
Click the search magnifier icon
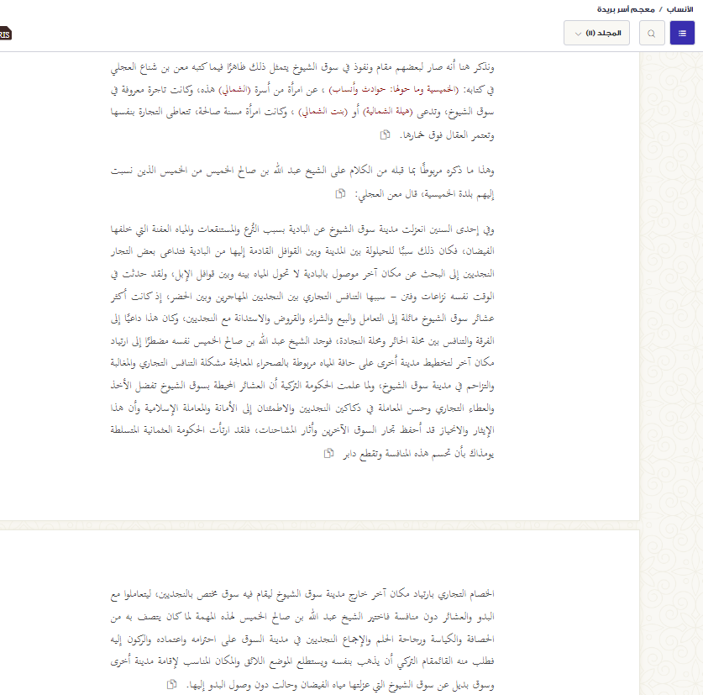coord(652,34)
